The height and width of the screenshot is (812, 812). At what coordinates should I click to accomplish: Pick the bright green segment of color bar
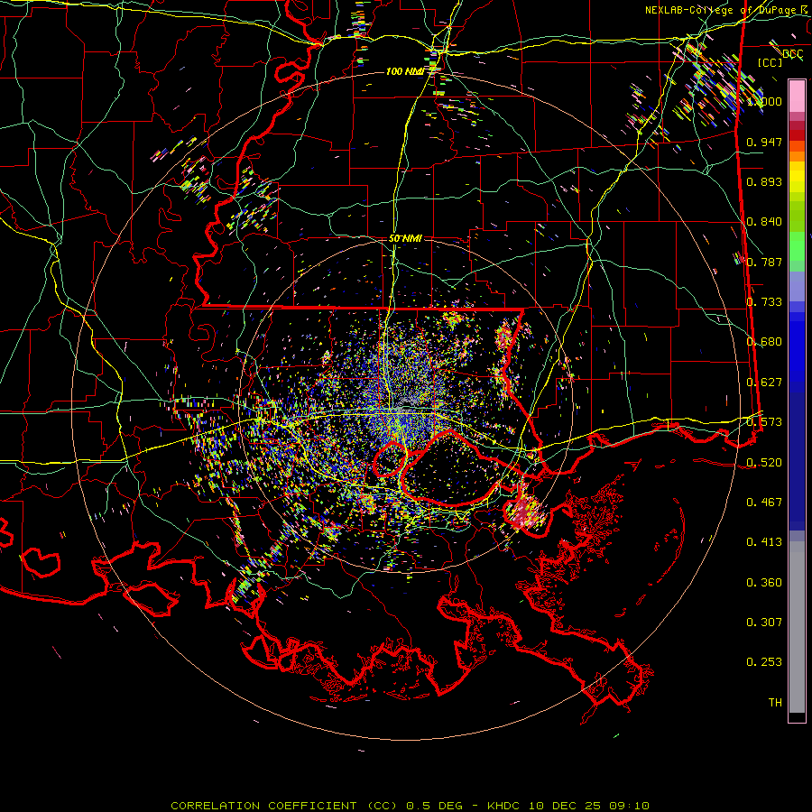tap(797, 246)
